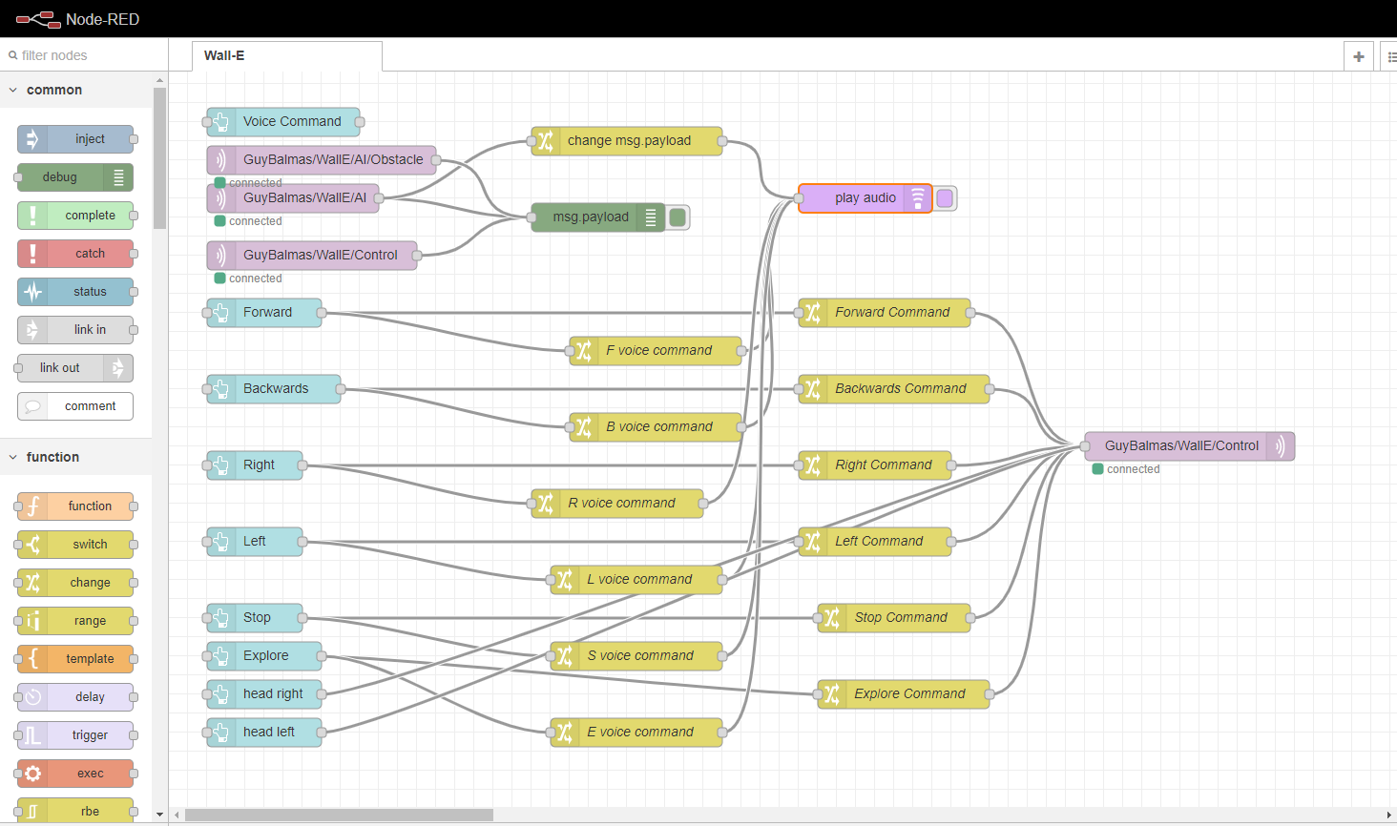Trigger the Stop inject button
This screenshot has height=826, width=1397.
click(x=220, y=618)
